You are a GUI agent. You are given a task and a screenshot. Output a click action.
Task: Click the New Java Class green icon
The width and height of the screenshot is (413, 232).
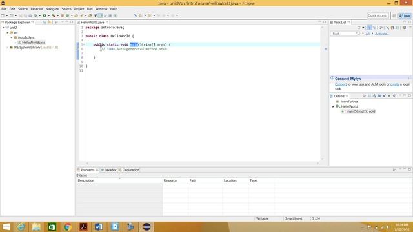click(67, 15)
